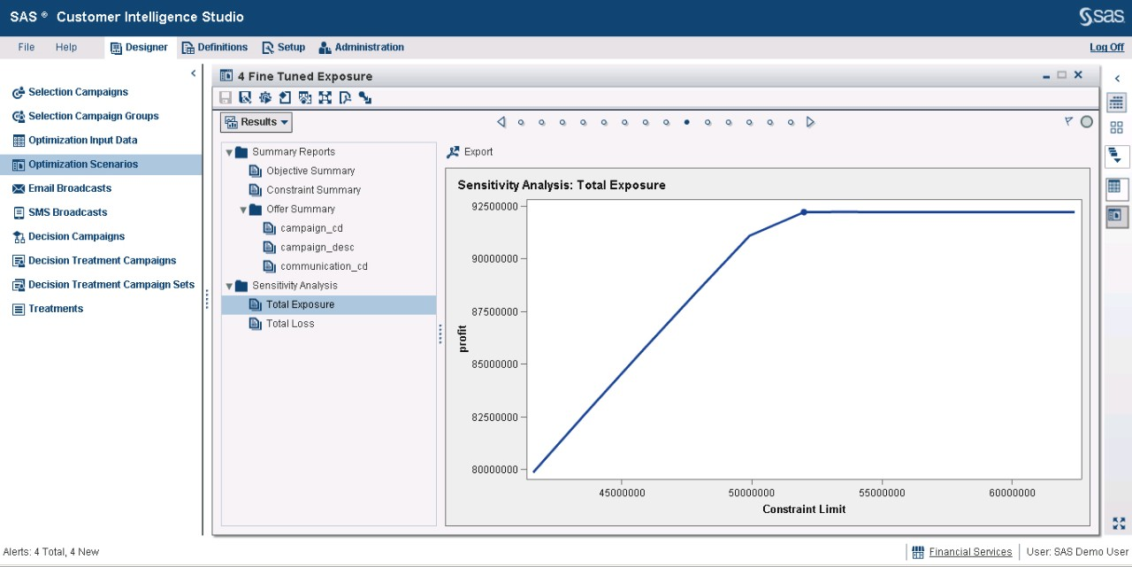Open Selection Campaigns in navigation
This screenshot has width=1132, height=567.
pos(78,92)
